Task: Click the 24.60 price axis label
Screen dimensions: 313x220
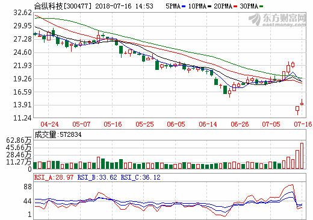Action: (x=23, y=52)
